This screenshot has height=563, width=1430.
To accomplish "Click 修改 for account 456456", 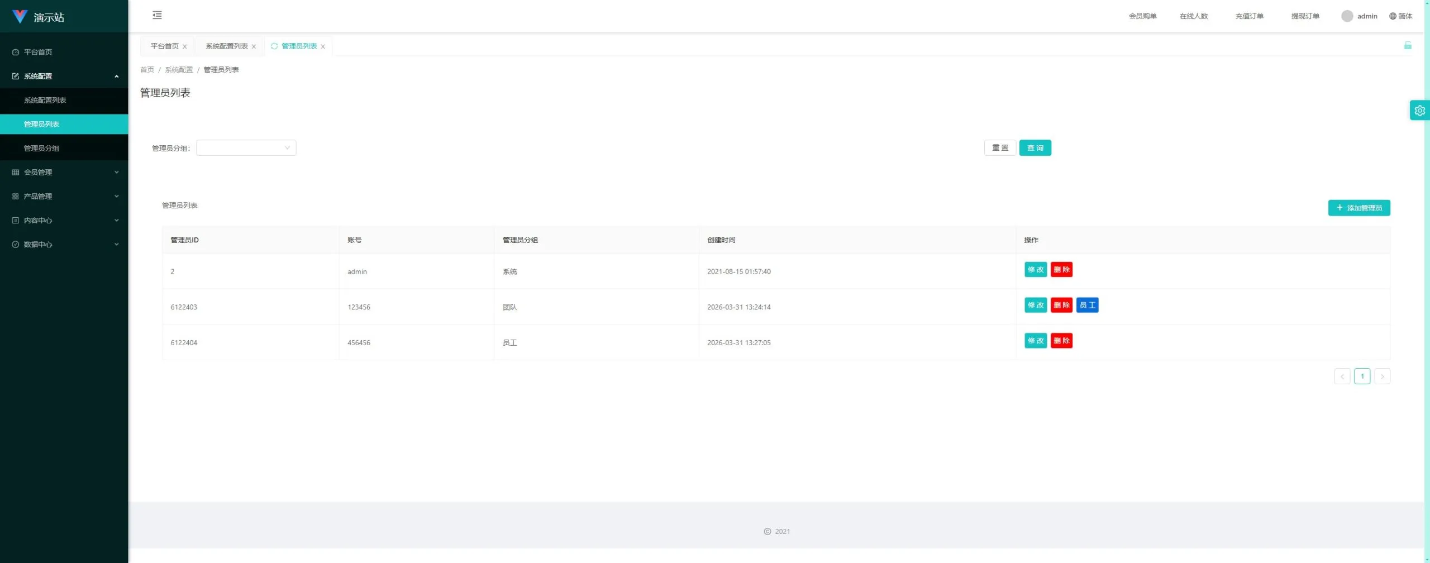I will pyautogui.click(x=1036, y=341).
